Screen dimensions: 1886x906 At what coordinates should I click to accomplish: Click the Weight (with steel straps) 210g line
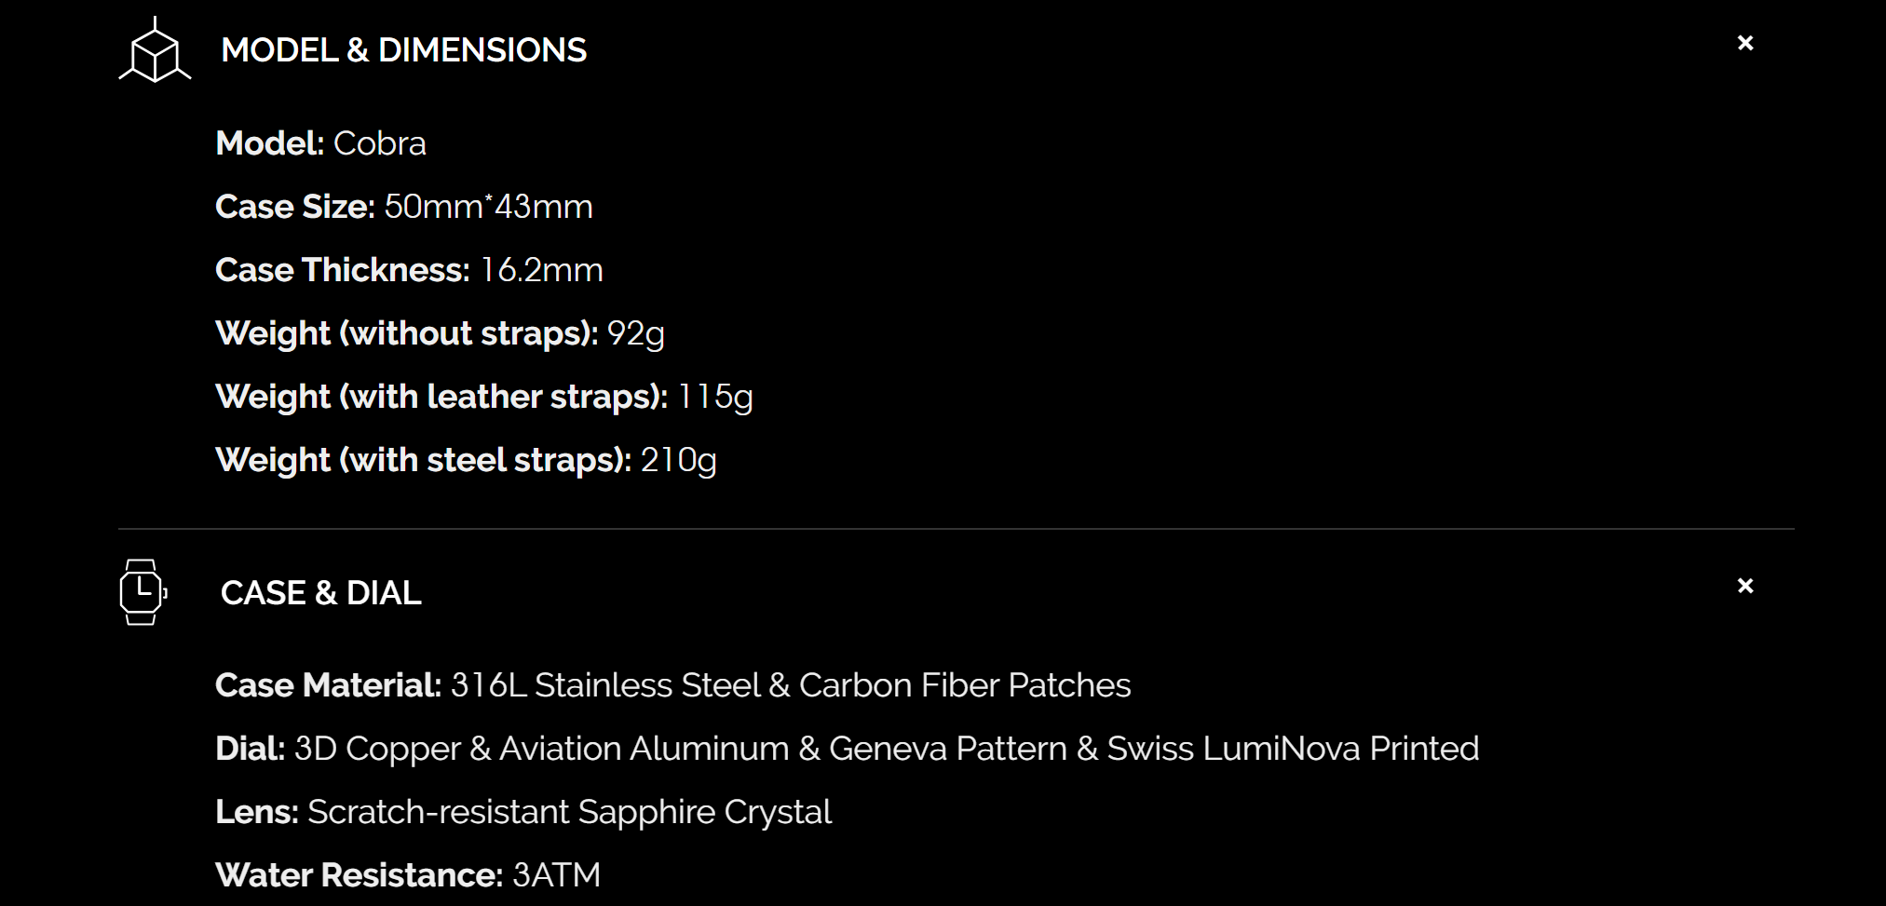466,460
